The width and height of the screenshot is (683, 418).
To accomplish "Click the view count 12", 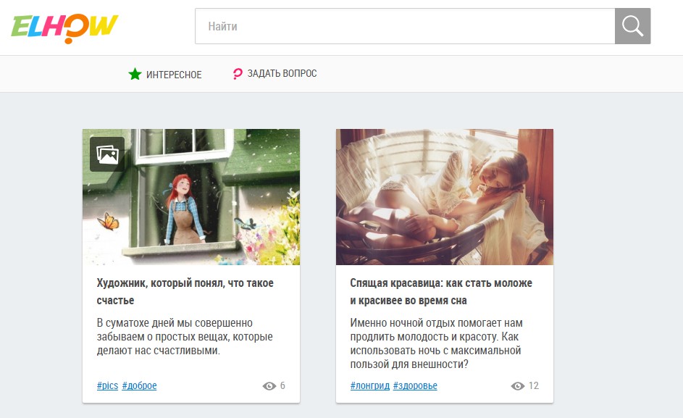I will click(534, 385).
